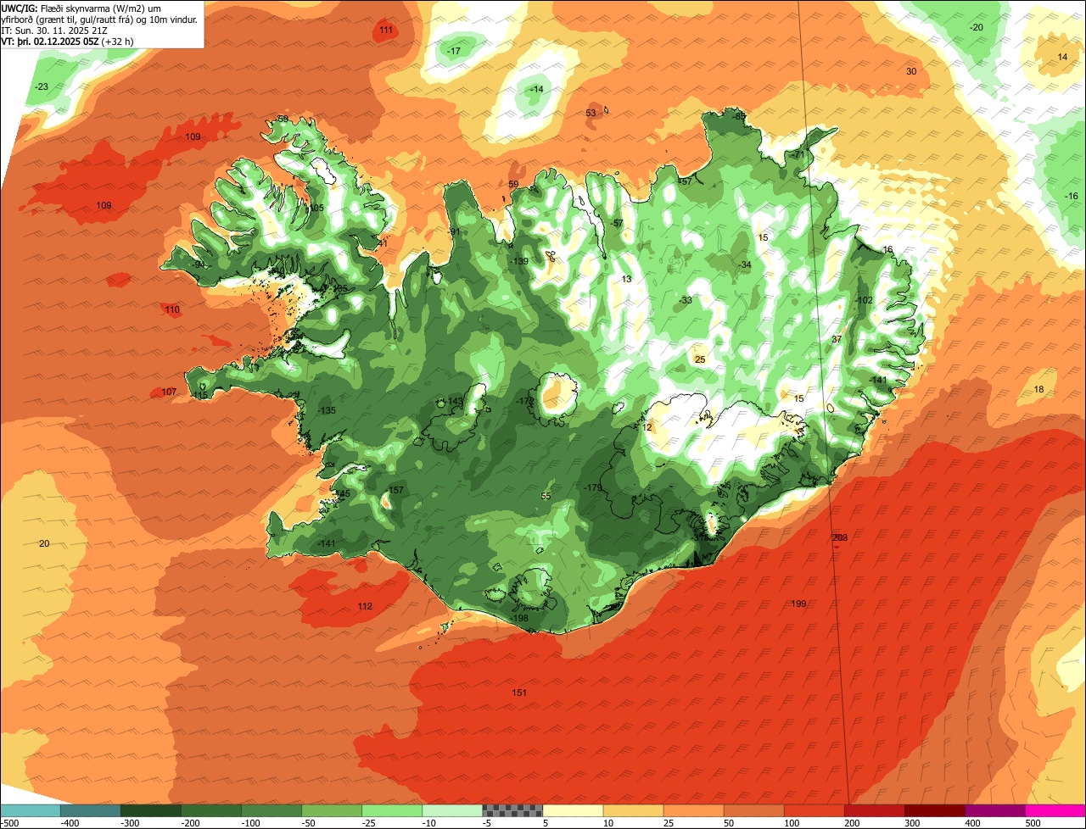Click the light green legend swatch from -25 to -10
Screen dimensions: 1086x829
coord(392,810)
